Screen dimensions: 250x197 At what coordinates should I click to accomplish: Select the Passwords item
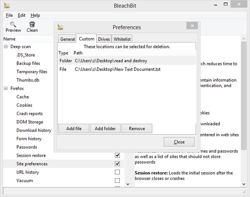tap(27, 147)
